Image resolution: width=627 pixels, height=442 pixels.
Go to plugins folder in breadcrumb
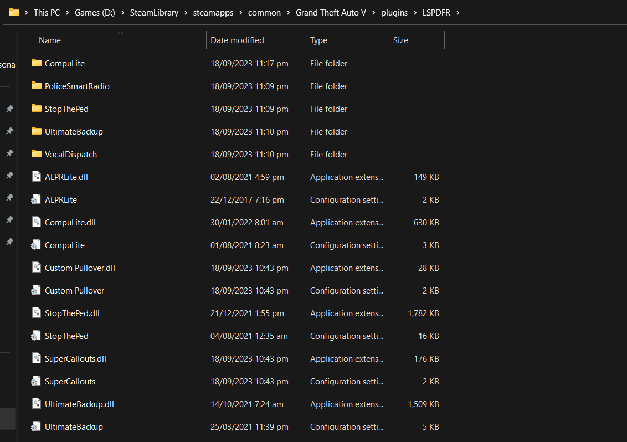tap(394, 13)
